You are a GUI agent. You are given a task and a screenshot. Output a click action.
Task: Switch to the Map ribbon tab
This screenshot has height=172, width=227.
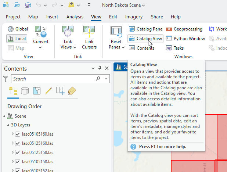33,17
